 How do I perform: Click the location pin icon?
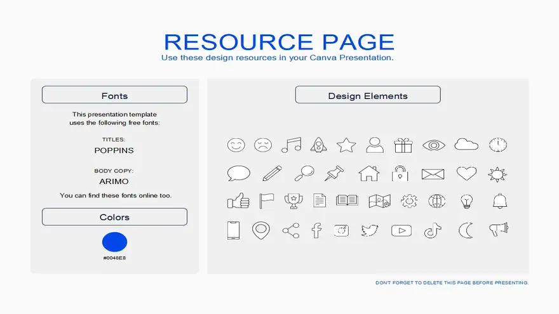click(x=261, y=231)
